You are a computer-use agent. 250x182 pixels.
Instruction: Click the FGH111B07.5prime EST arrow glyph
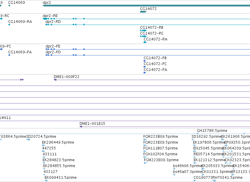pos(145,152)
